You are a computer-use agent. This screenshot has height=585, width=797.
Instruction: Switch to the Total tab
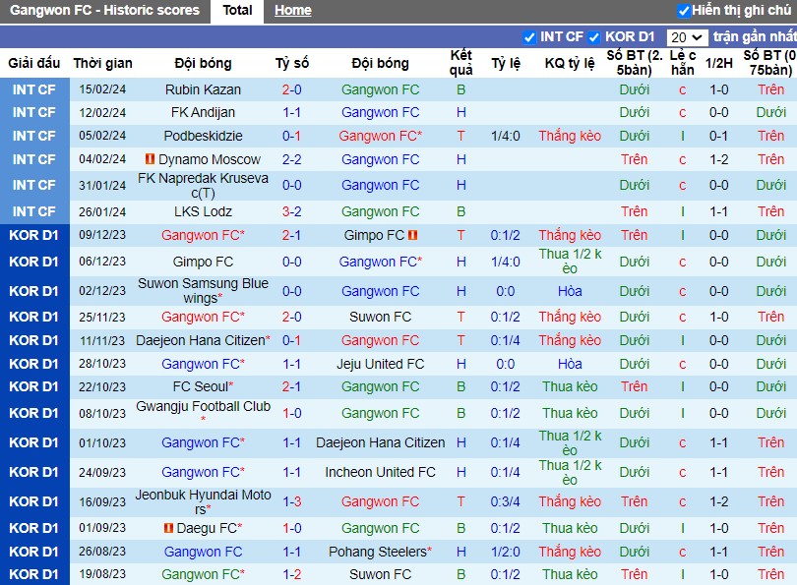237,10
